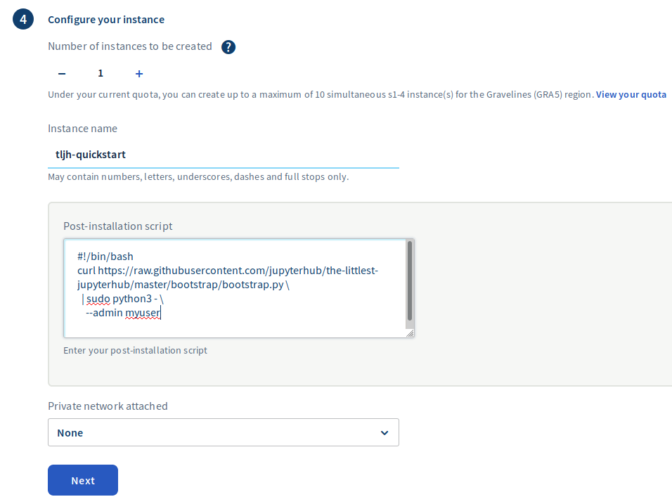Click the Private network attached label
This screenshot has width=672, height=504.
(108, 406)
